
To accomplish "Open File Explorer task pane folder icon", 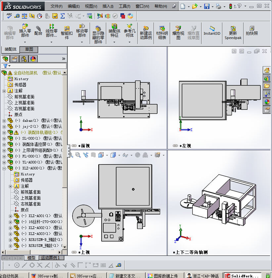I will (267, 86).
